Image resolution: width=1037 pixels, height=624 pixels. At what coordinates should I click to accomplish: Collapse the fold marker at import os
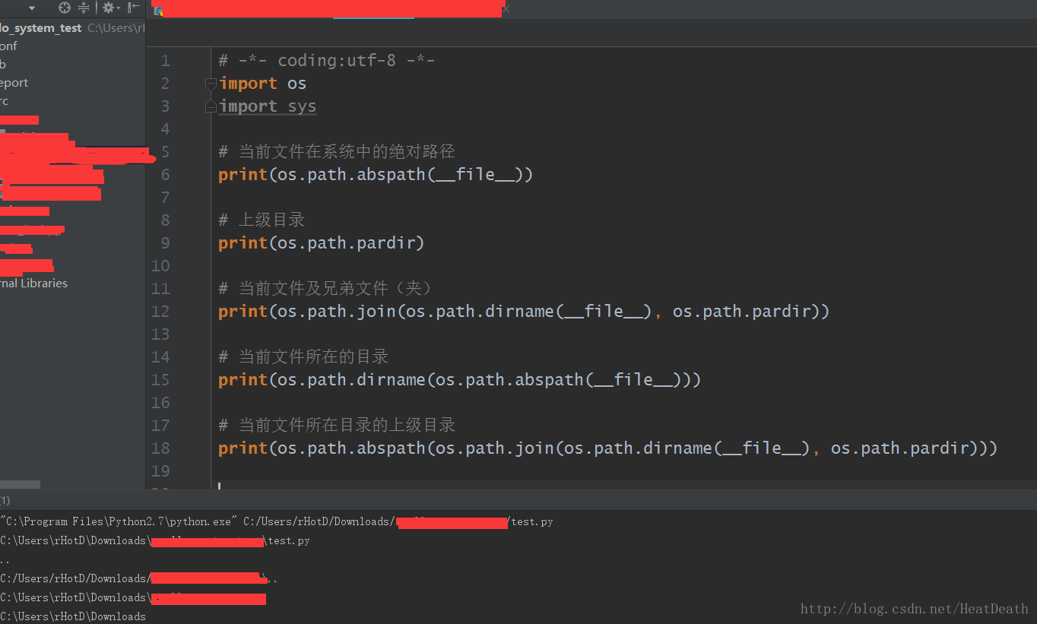tap(211, 84)
